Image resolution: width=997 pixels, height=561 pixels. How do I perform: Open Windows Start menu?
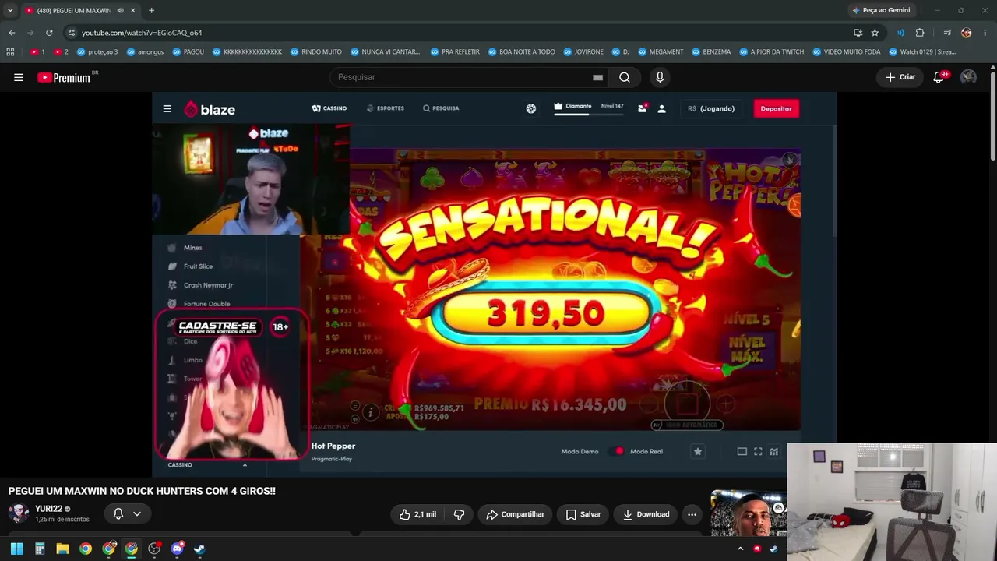(16, 549)
